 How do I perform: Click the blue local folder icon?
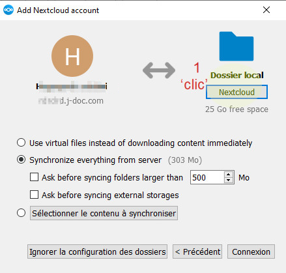(236, 46)
